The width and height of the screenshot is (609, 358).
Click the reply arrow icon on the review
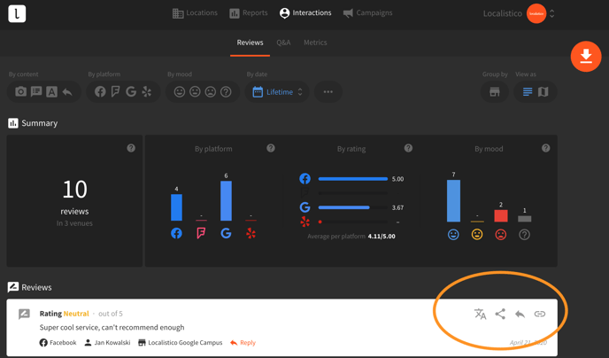coord(520,314)
